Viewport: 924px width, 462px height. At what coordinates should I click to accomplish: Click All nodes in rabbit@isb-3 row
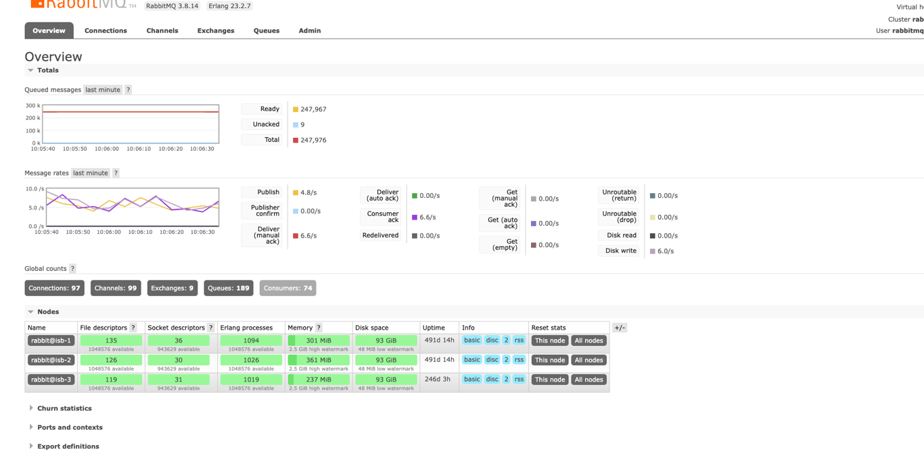588,380
